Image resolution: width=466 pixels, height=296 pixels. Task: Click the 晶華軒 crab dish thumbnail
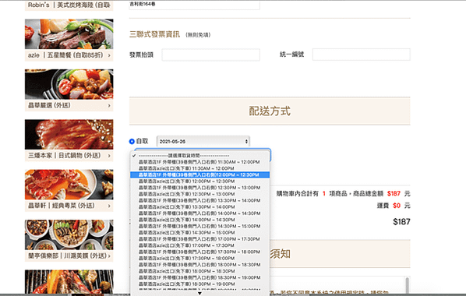[x=69, y=185]
